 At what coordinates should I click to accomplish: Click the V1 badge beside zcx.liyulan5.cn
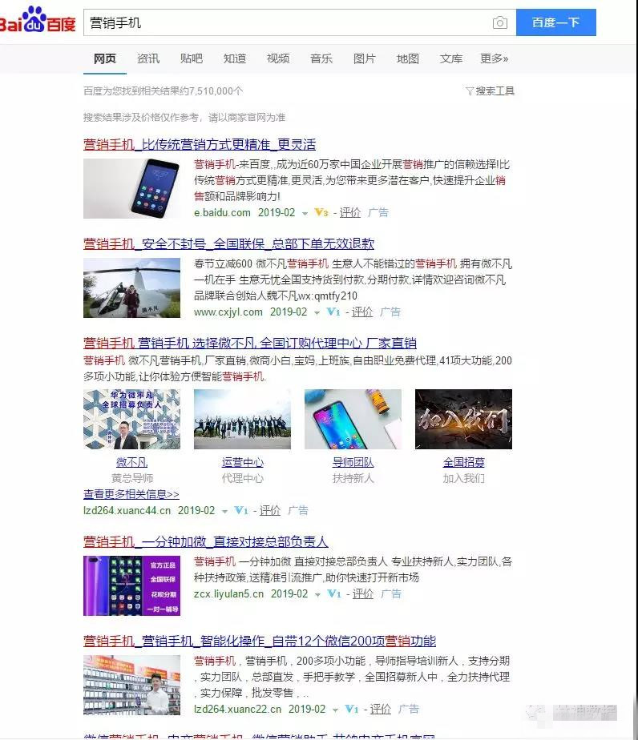coord(334,594)
